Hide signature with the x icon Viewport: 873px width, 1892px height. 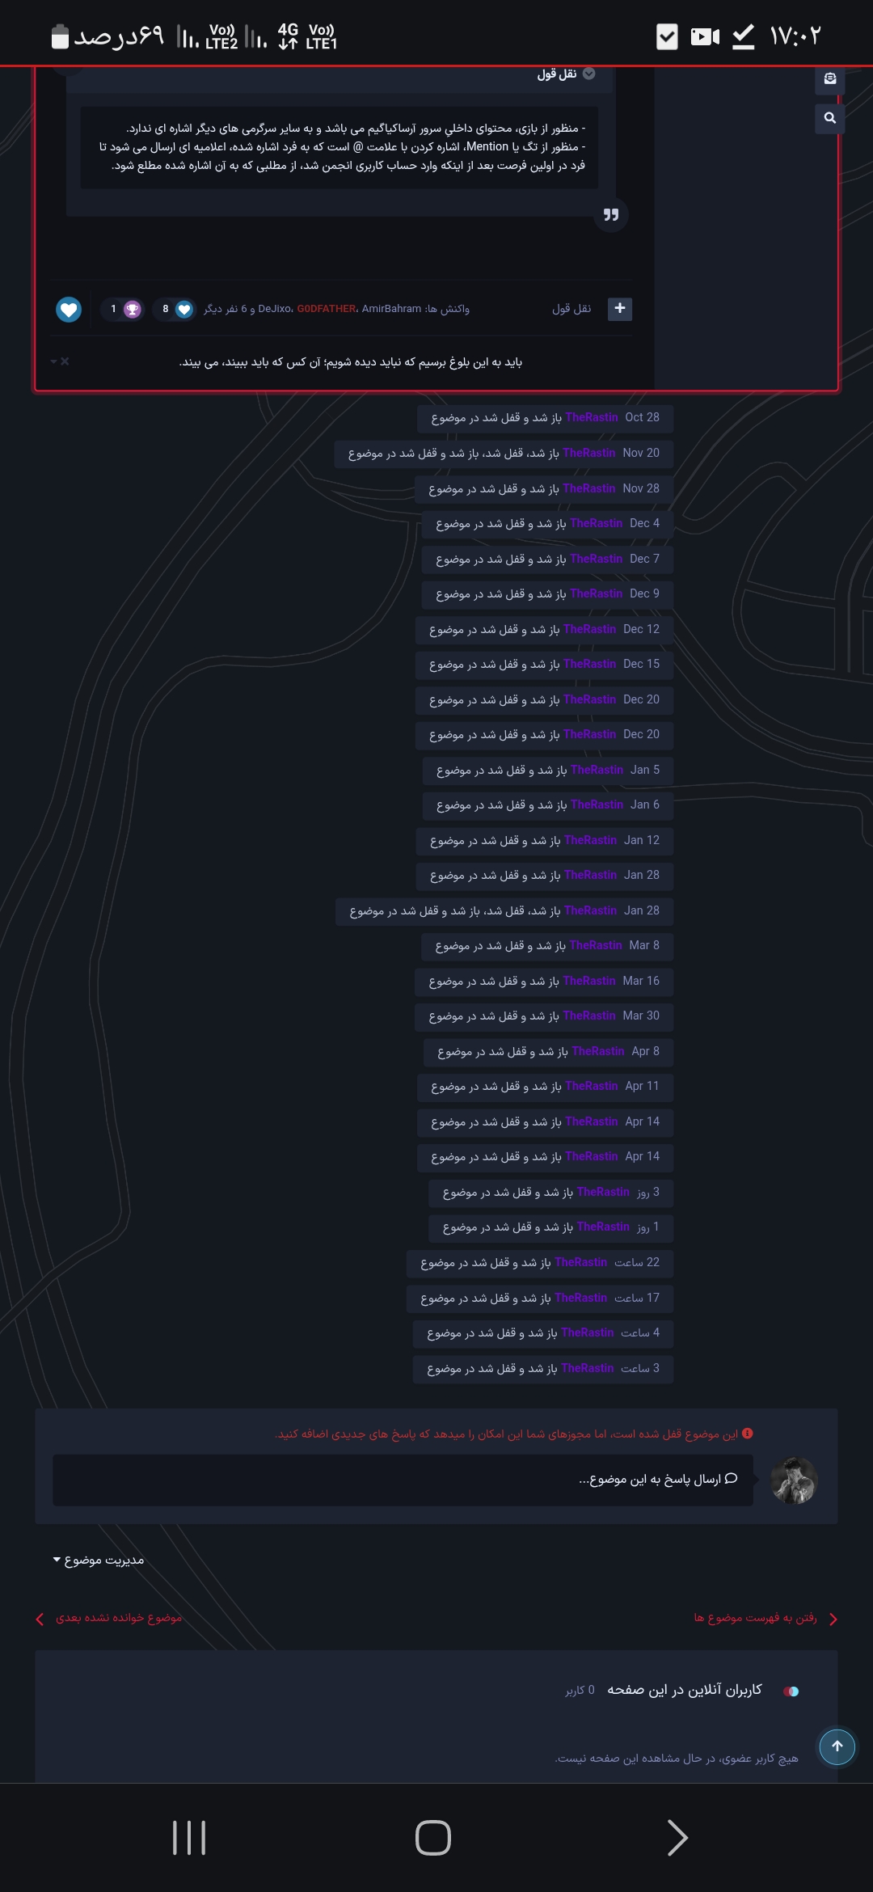tap(65, 361)
